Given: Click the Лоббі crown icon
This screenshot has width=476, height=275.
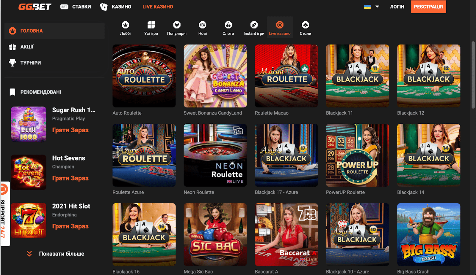Looking at the screenshot, I should (x=125, y=25).
